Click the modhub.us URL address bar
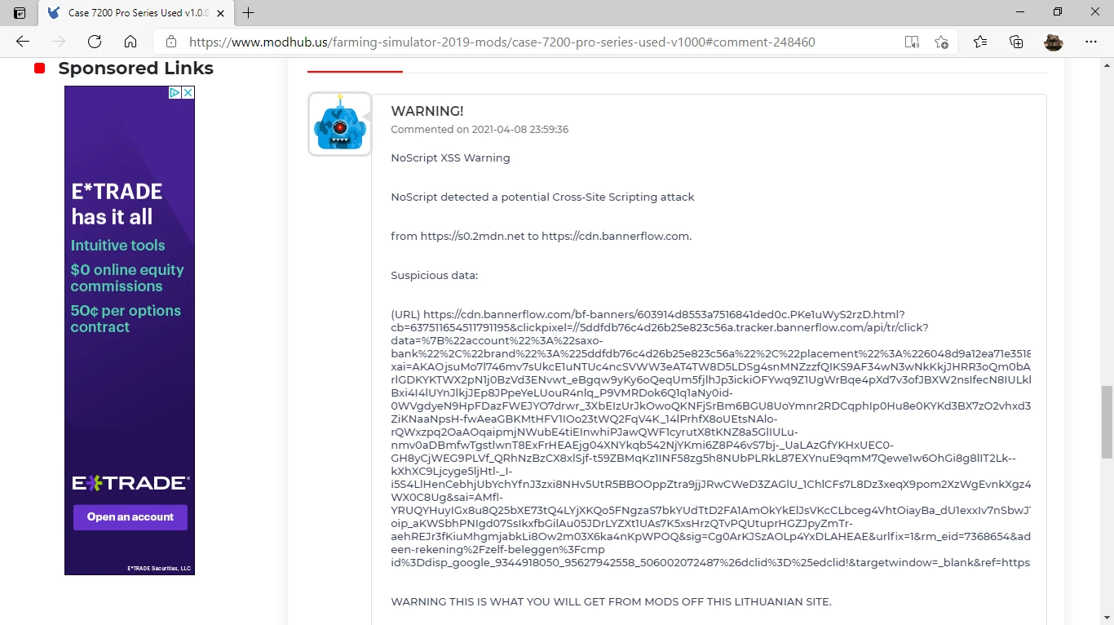Screen dimensions: 1114x625 [x=502, y=42]
